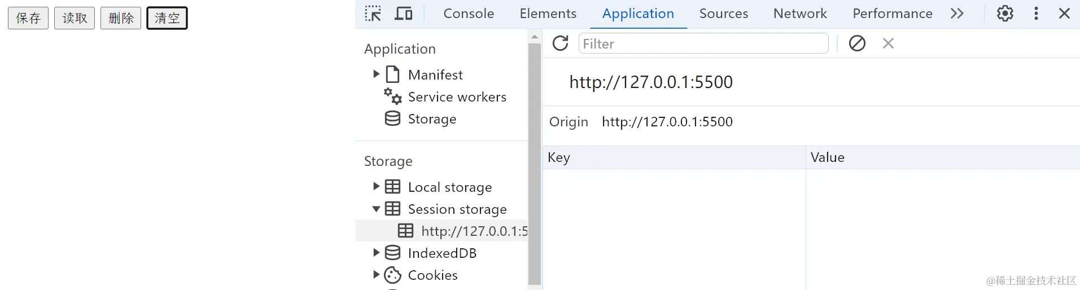
Task: Refresh the session storage table
Action: (x=560, y=43)
